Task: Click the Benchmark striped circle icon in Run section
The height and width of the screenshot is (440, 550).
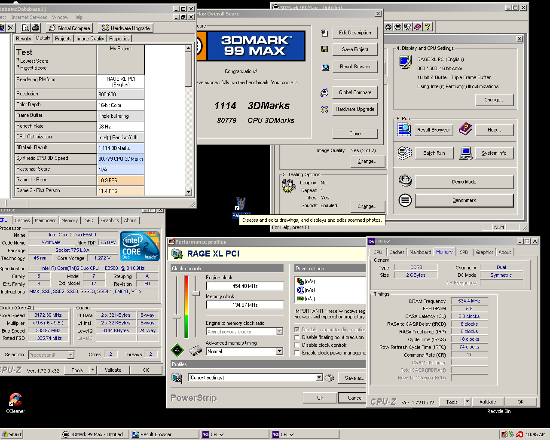Action: pyautogui.click(x=405, y=200)
